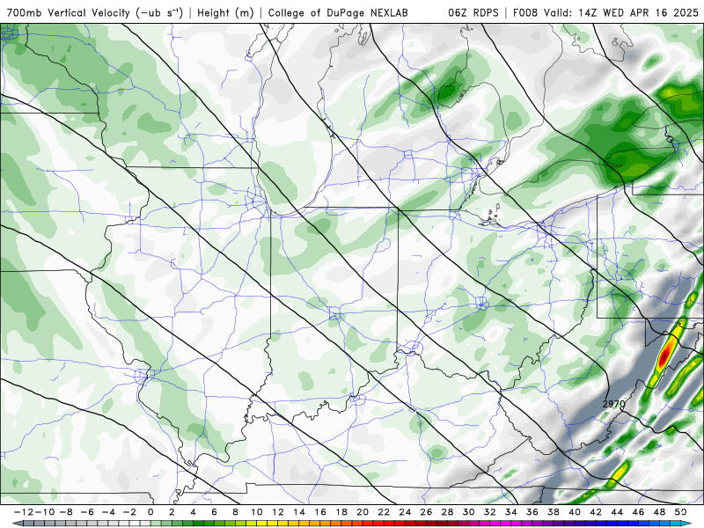Click the '-8' color scale label
This screenshot has width=704, height=528.
coord(66,512)
